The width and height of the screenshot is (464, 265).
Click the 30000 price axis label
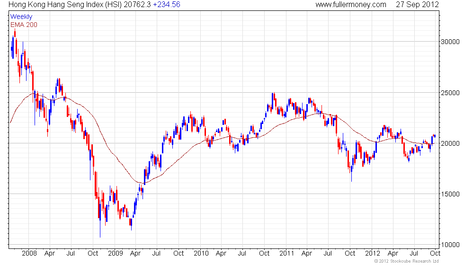pos(450,42)
